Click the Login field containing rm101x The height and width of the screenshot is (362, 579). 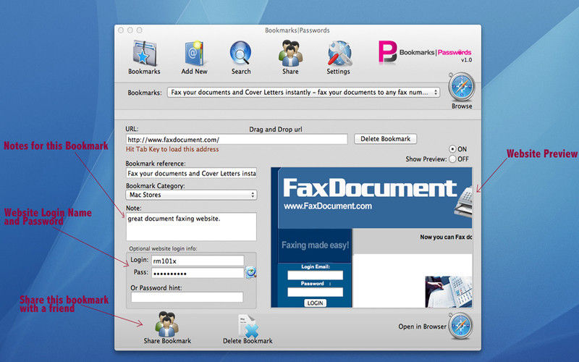(x=198, y=261)
